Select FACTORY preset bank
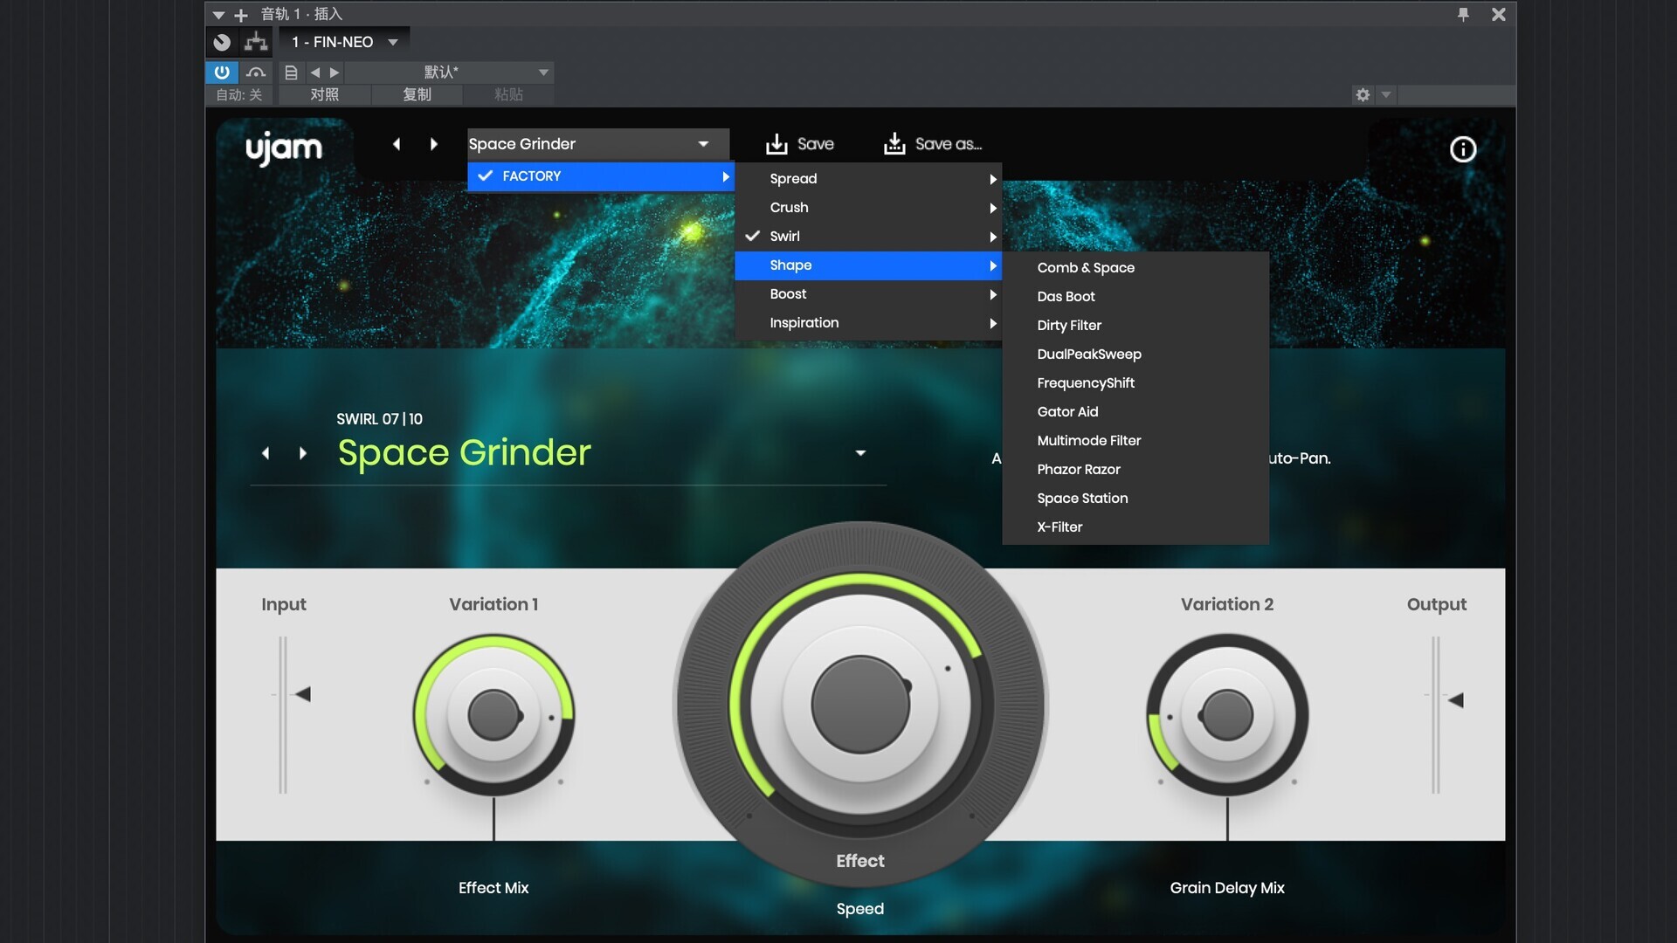1677x943 pixels. [601, 176]
